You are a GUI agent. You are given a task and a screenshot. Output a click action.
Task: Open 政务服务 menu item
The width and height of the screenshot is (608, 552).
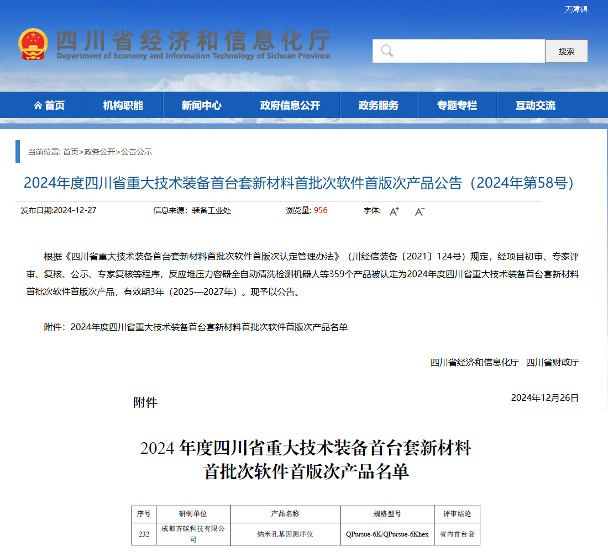[x=379, y=105]
